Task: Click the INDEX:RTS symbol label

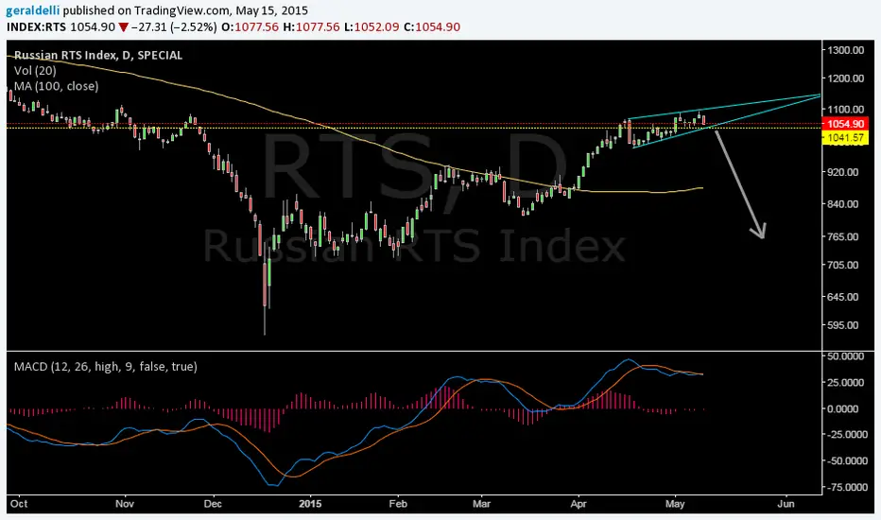Action: (37, 27)
